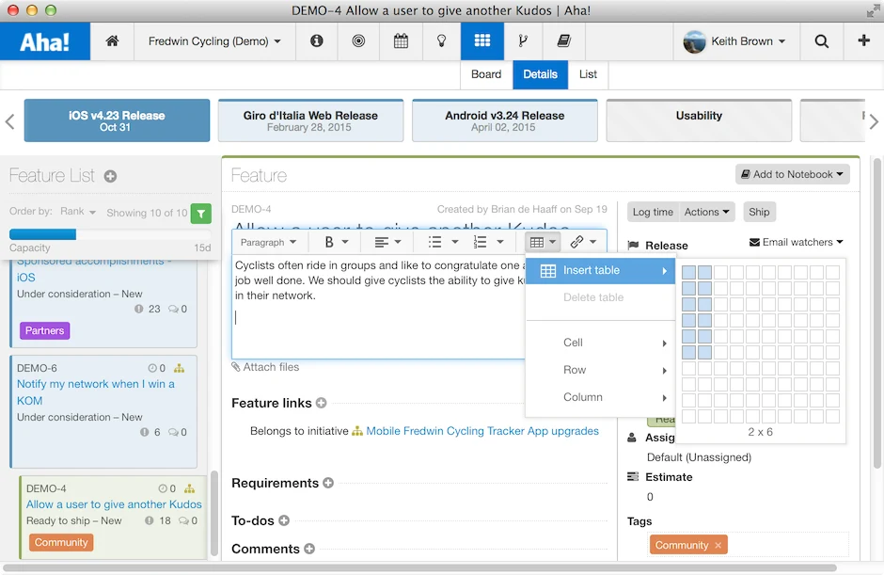884x575 pixels.
Task: Click the numbered list icon
Action: 480,242
